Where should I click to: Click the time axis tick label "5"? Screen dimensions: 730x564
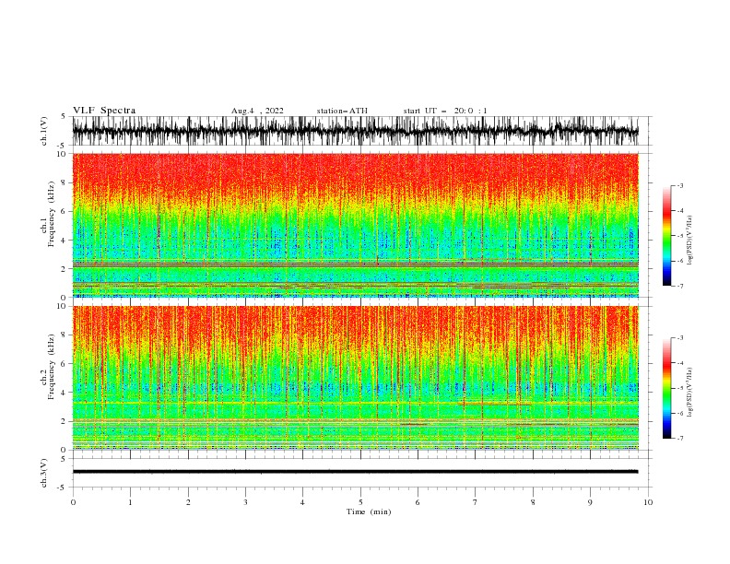click(360, 502)
